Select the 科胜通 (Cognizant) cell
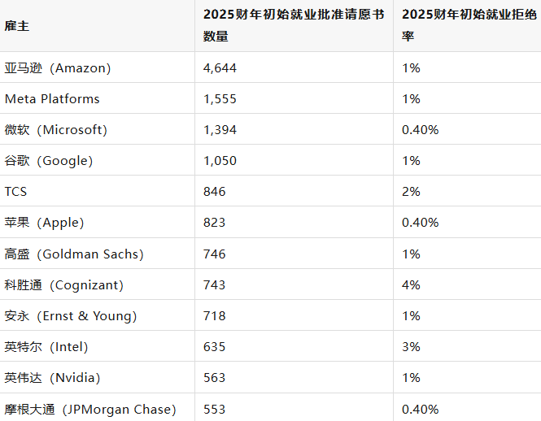The image size is (541, 421). point(64,285)
